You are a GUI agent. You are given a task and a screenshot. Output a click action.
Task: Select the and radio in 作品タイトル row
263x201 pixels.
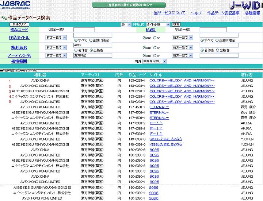point(144,38)
